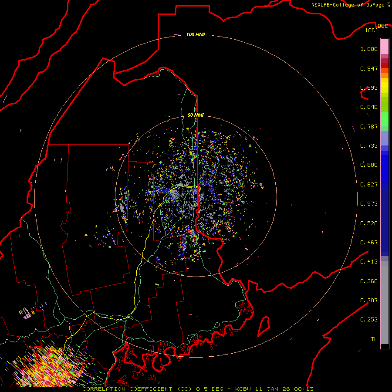392x392 pixels.
Task: Select the 0.307 scale value
Action: (369, 301)
